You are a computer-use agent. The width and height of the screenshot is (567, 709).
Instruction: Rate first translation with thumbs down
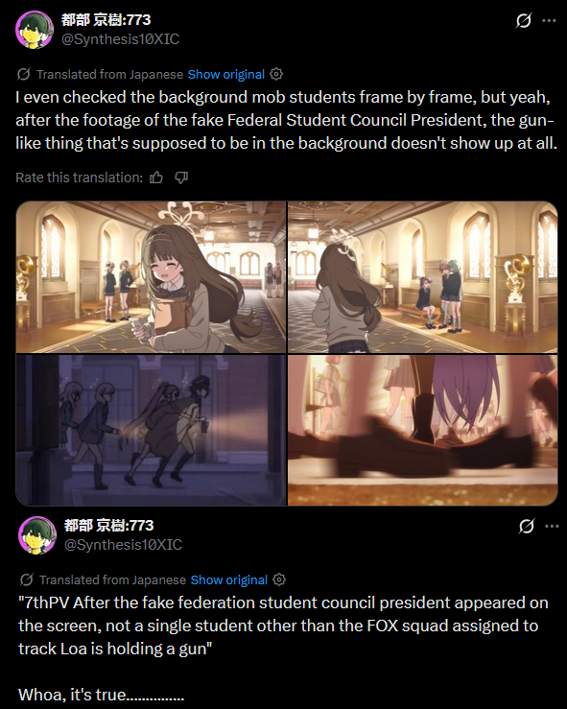coord(181,177)
